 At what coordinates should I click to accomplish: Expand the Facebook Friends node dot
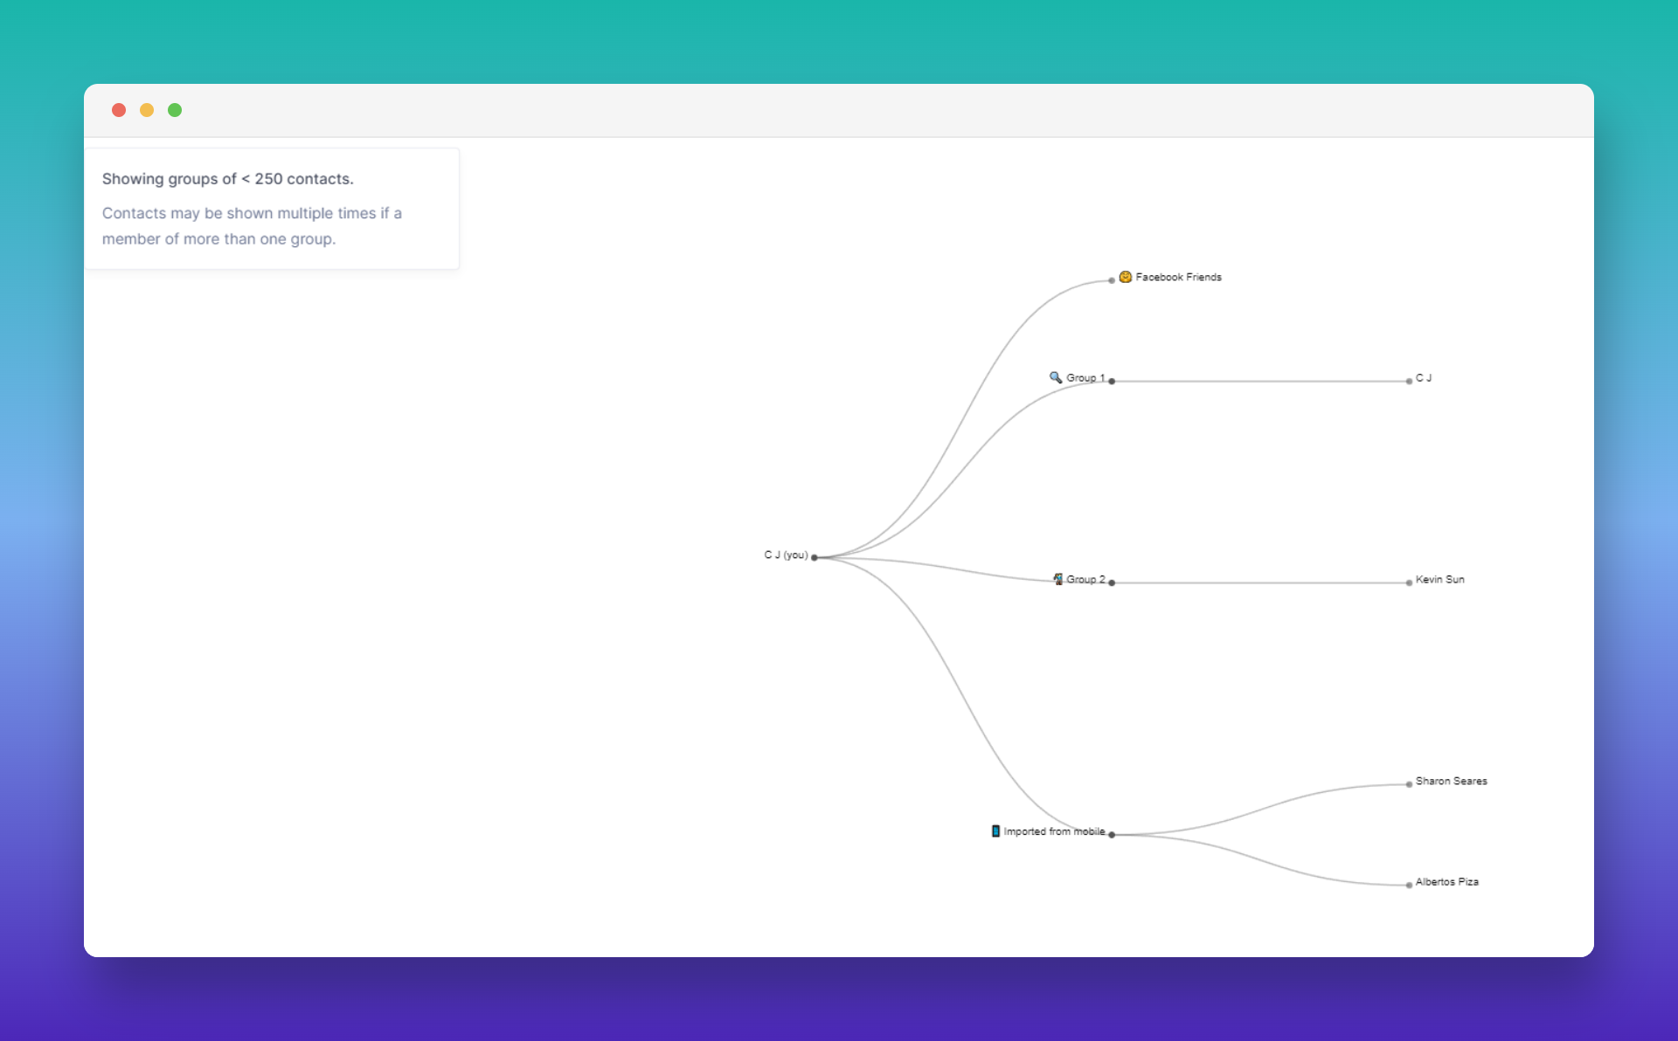click(1112, 280)
